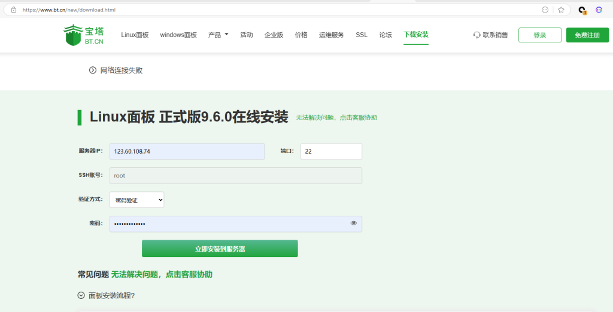Click the Linux面板 正式版9.6.0在线安装 heading

click(189, 117)
